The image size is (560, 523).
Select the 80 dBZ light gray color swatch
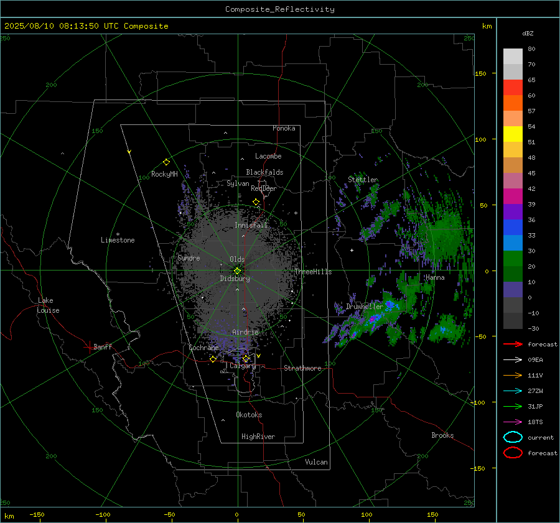(513, 56)
